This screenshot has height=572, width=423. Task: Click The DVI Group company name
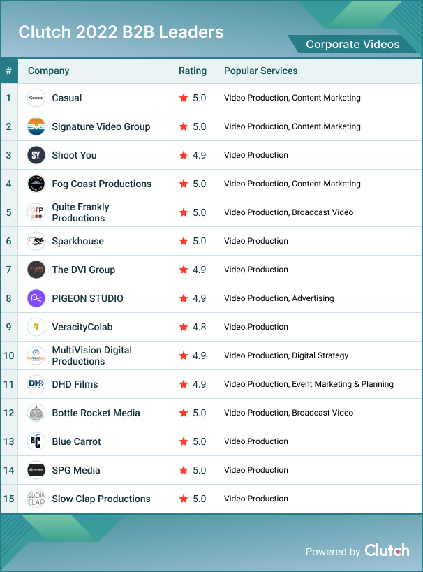[84, 270]
